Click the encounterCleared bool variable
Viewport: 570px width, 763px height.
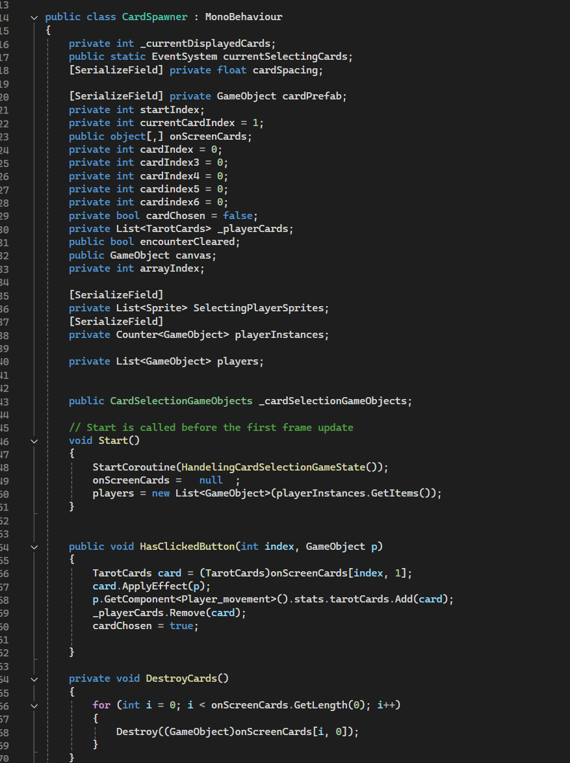pos(190,242)
